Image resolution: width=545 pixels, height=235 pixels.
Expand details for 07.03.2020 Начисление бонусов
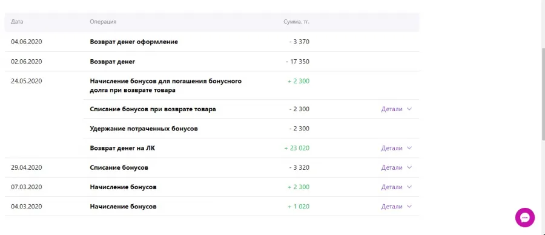397,187
